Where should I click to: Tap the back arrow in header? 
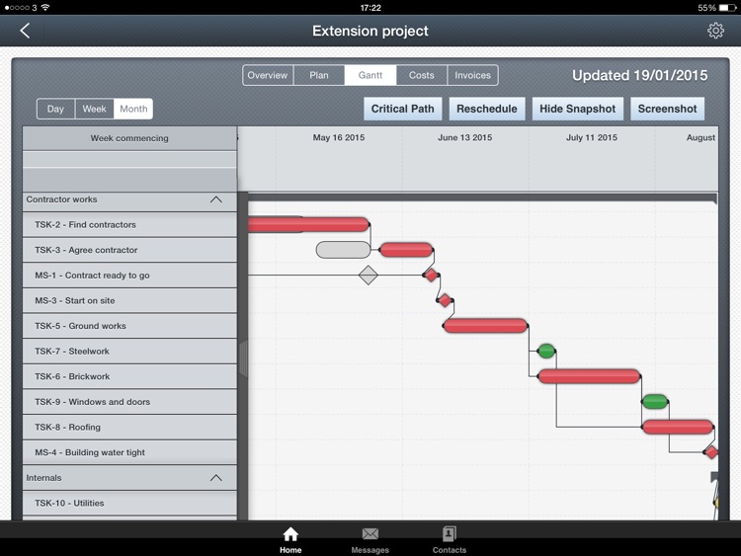25,31
